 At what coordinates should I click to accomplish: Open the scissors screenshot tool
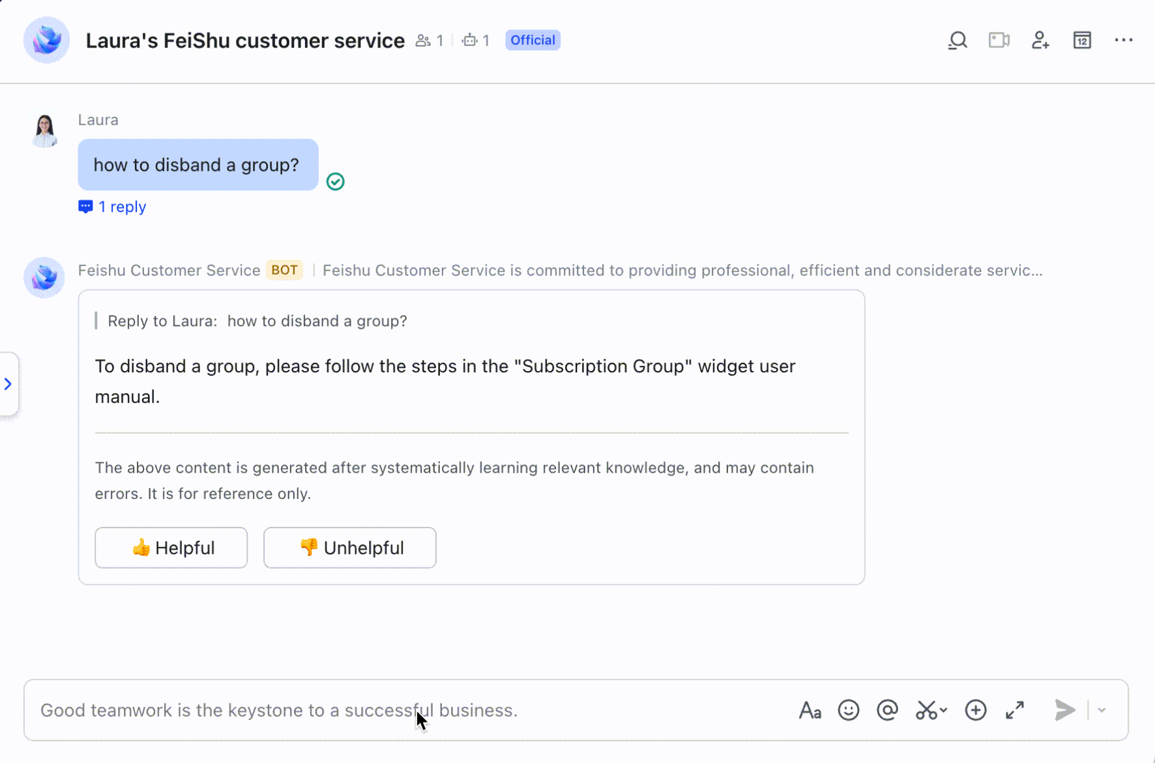pyautogui.click(x=927, y=710)
